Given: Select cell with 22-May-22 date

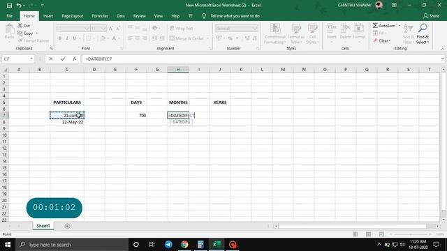Looking at the screenshot, I should pos(67,122).
